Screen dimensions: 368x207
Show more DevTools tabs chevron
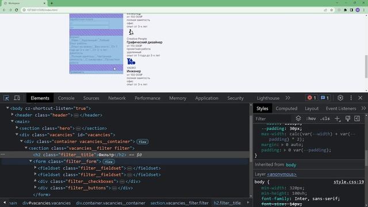[287, 98]
